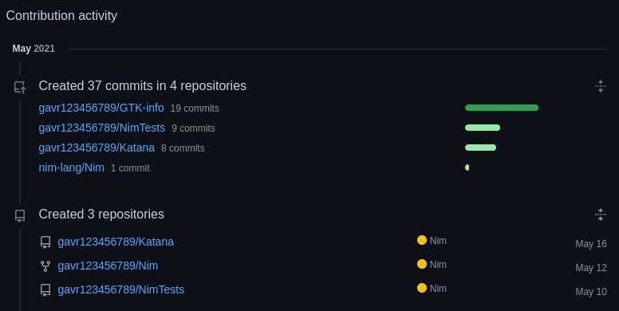
Task: Open gavr123456789/Nim forked repository link
Action: tap(108, 266)
